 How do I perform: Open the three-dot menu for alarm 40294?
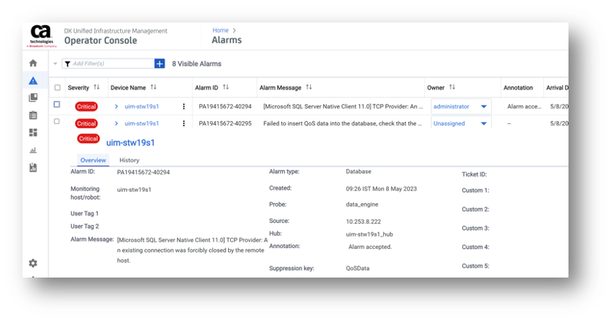pyautogui.click(x=184, y=107)
